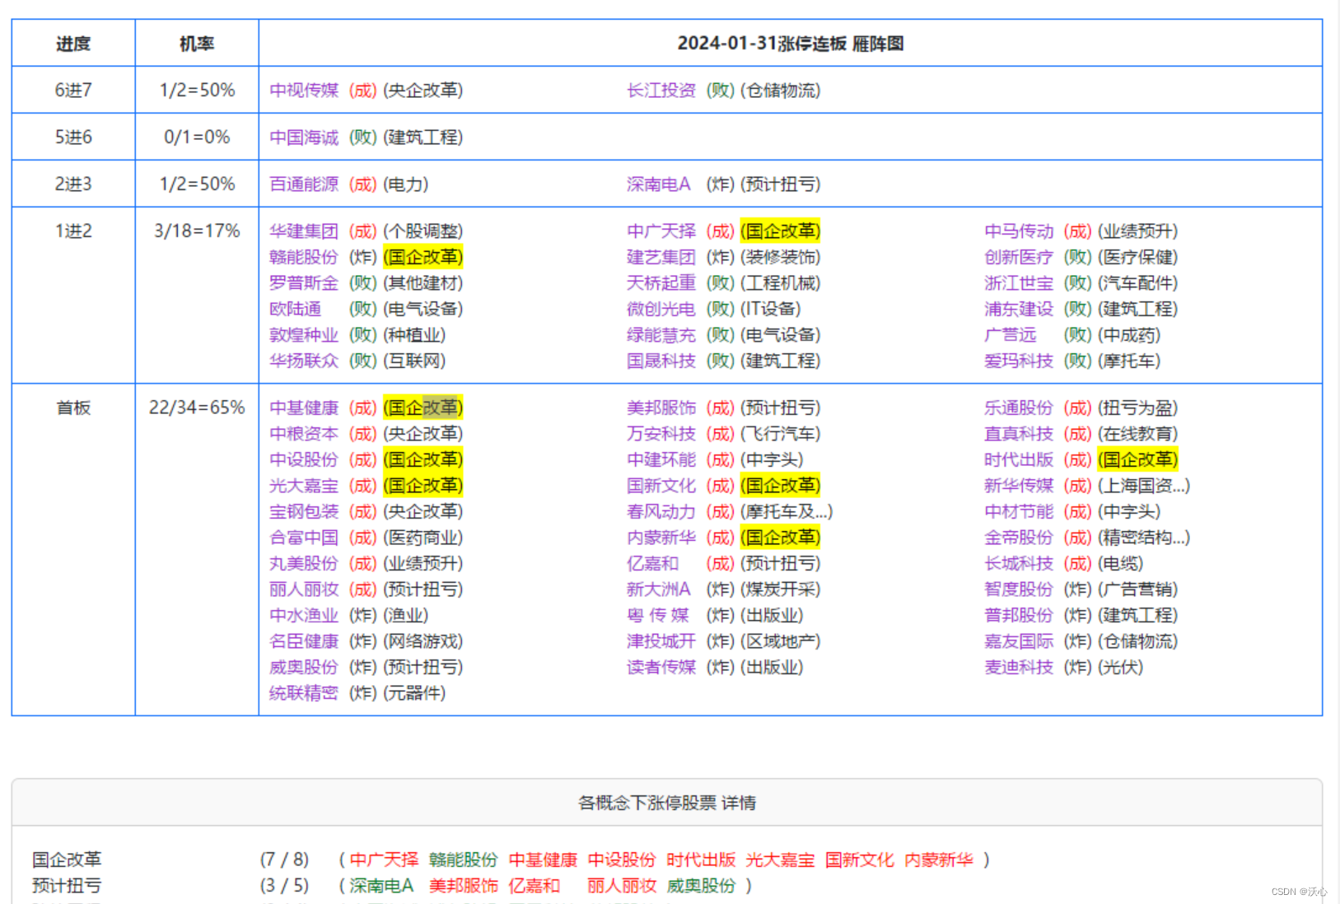Open the 津投城开 stock link
The width and height of the screenshot is (1340, 904).
[661, 641]
